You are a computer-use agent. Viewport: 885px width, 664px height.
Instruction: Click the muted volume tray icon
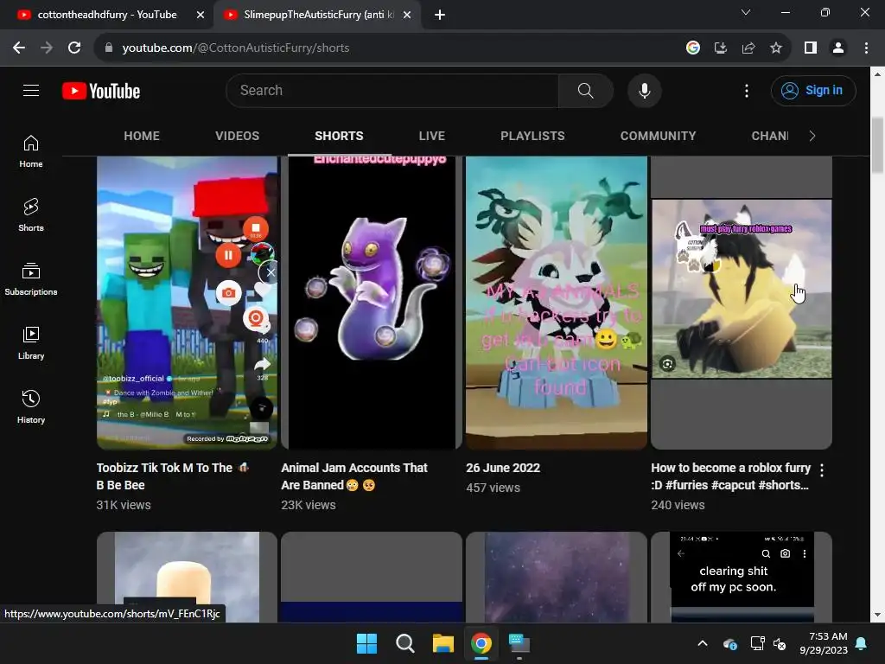pos(780,643)
